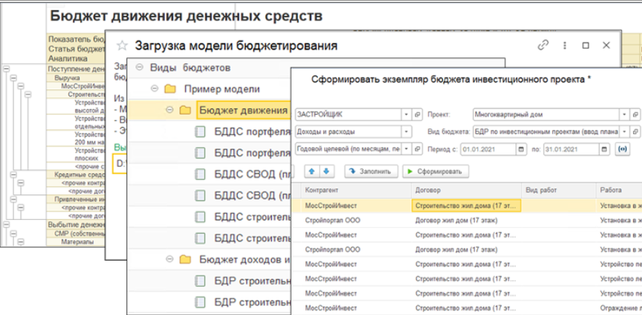642x315 pixels.
Task: Click the Бюджет доходов и folder icon
Action: point(185,259)
